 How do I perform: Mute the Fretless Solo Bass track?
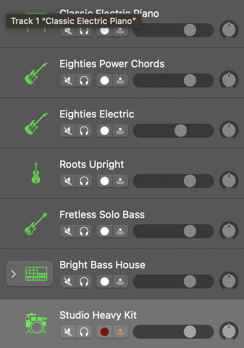pos(68,231)
